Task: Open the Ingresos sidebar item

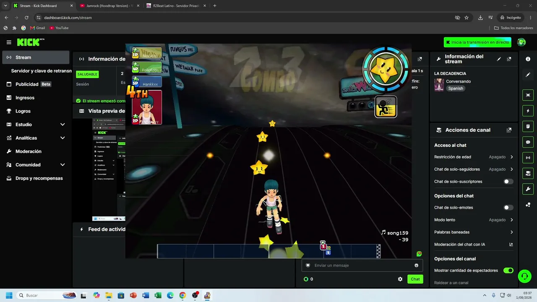Action: (x=36, y=98)
